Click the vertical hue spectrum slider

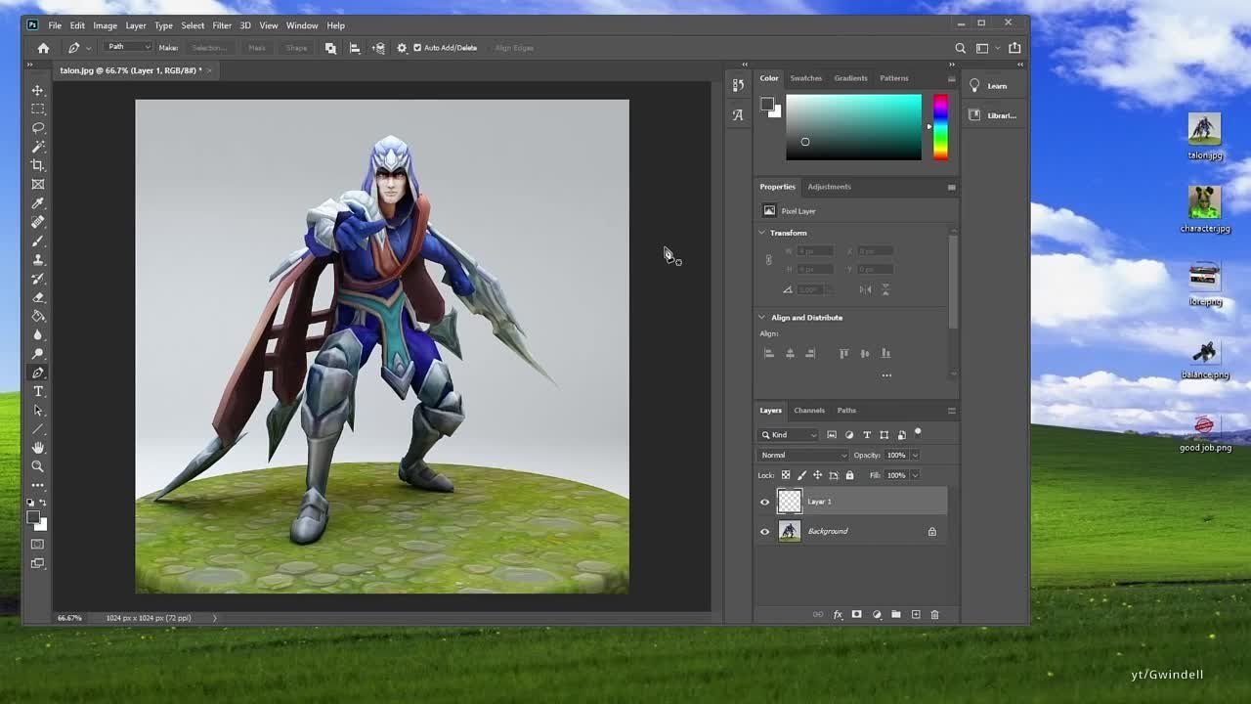[940, 127]
